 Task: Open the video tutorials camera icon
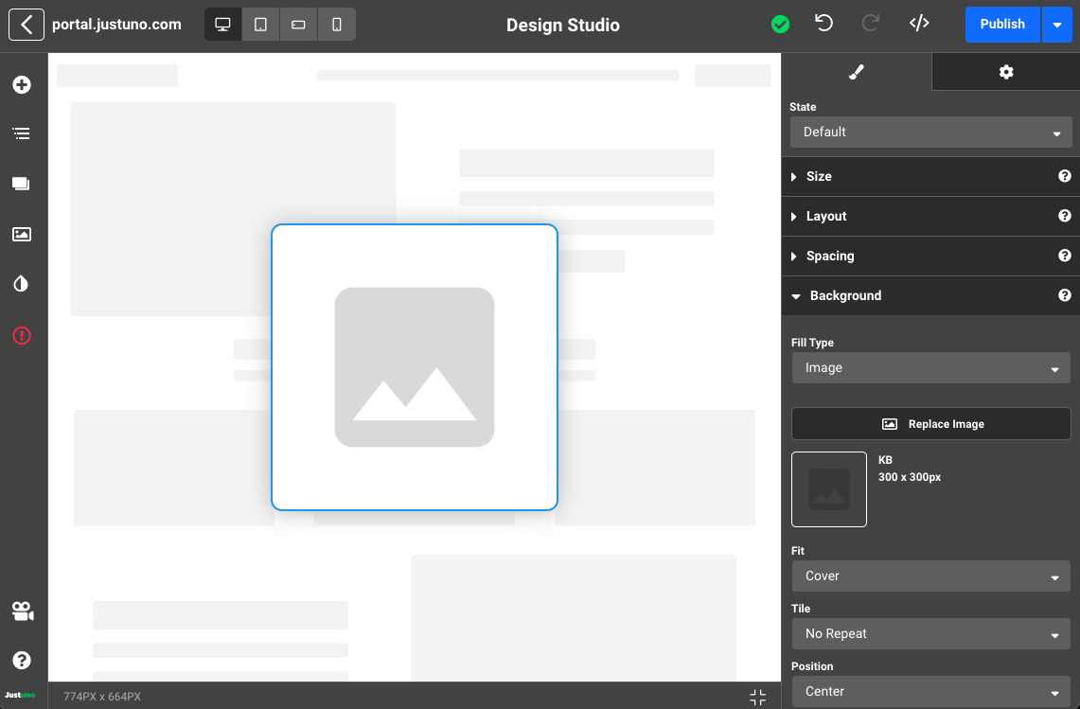click(22, 612)
